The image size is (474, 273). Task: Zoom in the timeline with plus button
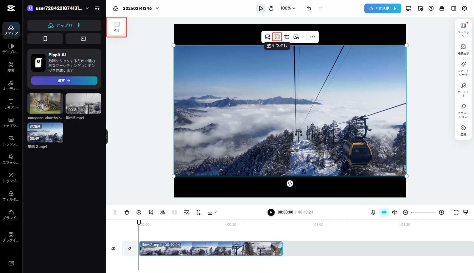tap(442, 212)
